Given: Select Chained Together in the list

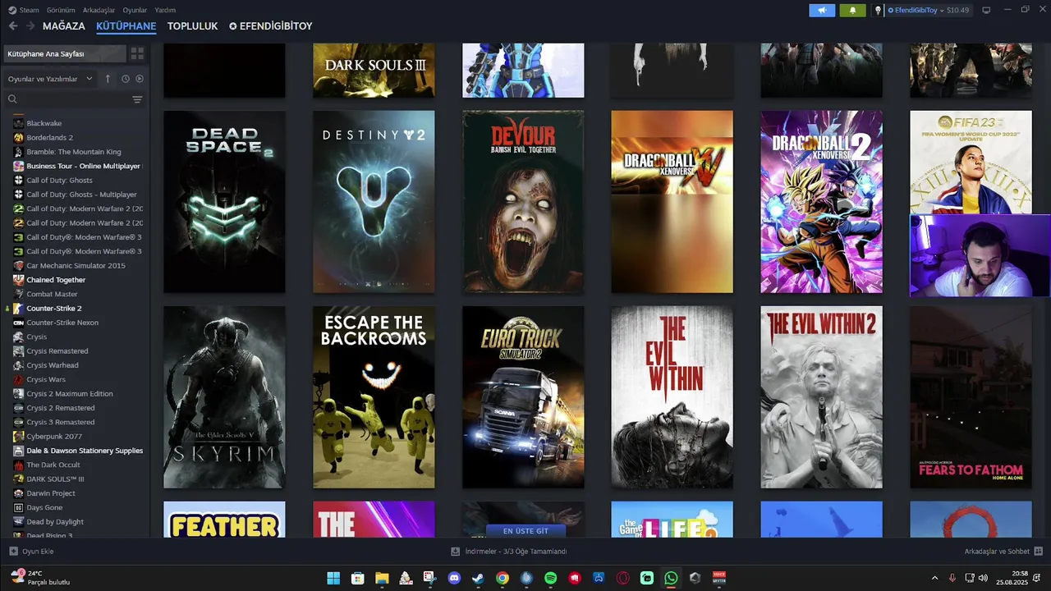Looking at the screenshot, I should 56,280.
